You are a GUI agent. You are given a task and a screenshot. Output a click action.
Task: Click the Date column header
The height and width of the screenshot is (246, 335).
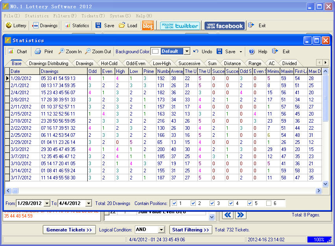25,71
